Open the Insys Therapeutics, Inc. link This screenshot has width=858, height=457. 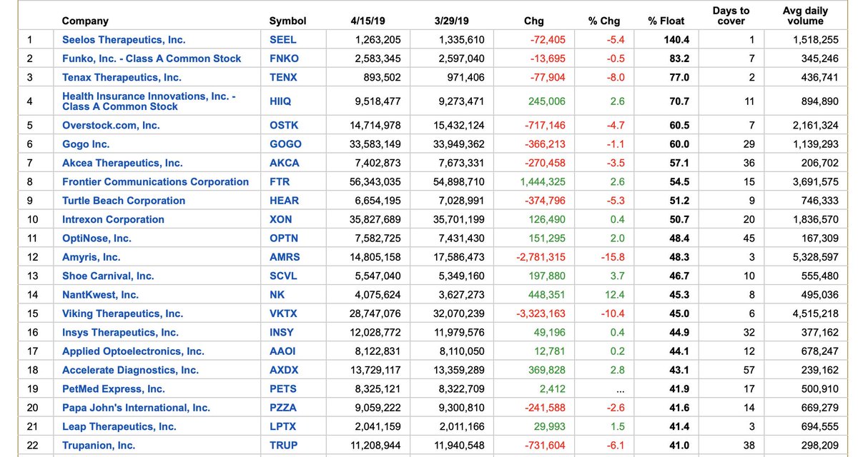coord(120,332)
